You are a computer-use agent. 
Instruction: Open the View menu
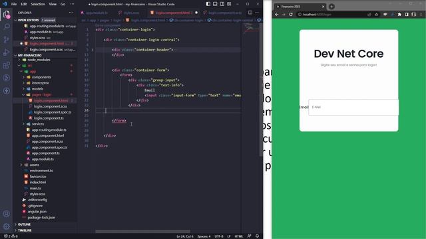click(x=53, y=4)
